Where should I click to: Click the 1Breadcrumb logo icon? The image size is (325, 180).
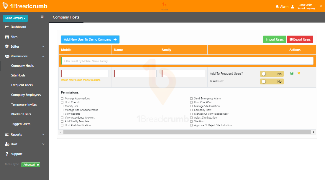tap(5, 6)
